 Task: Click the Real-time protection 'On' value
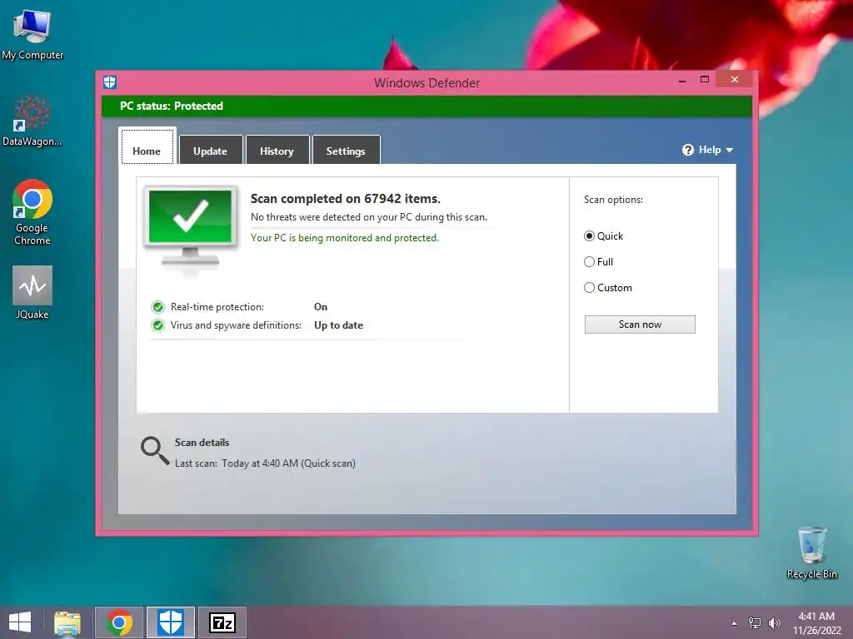321,307
